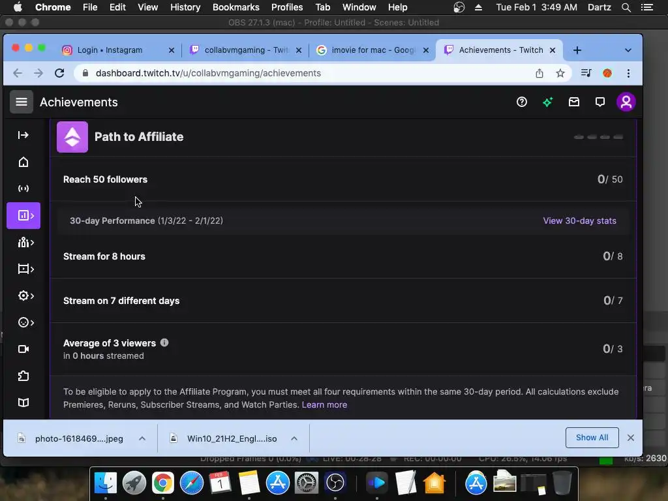This screenshot has width=668, height=501.
Task: Open the green sparkle new features icon
Action: tap(547, 102)
